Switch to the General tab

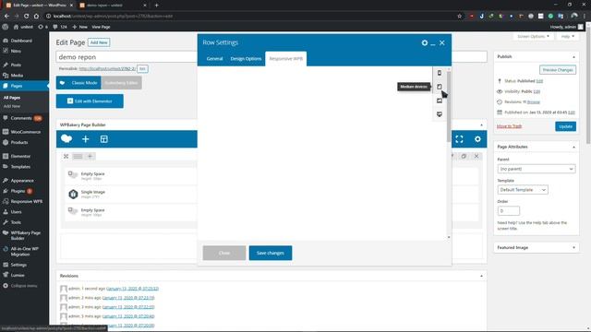pyautogui.click(x=215, y=59)
